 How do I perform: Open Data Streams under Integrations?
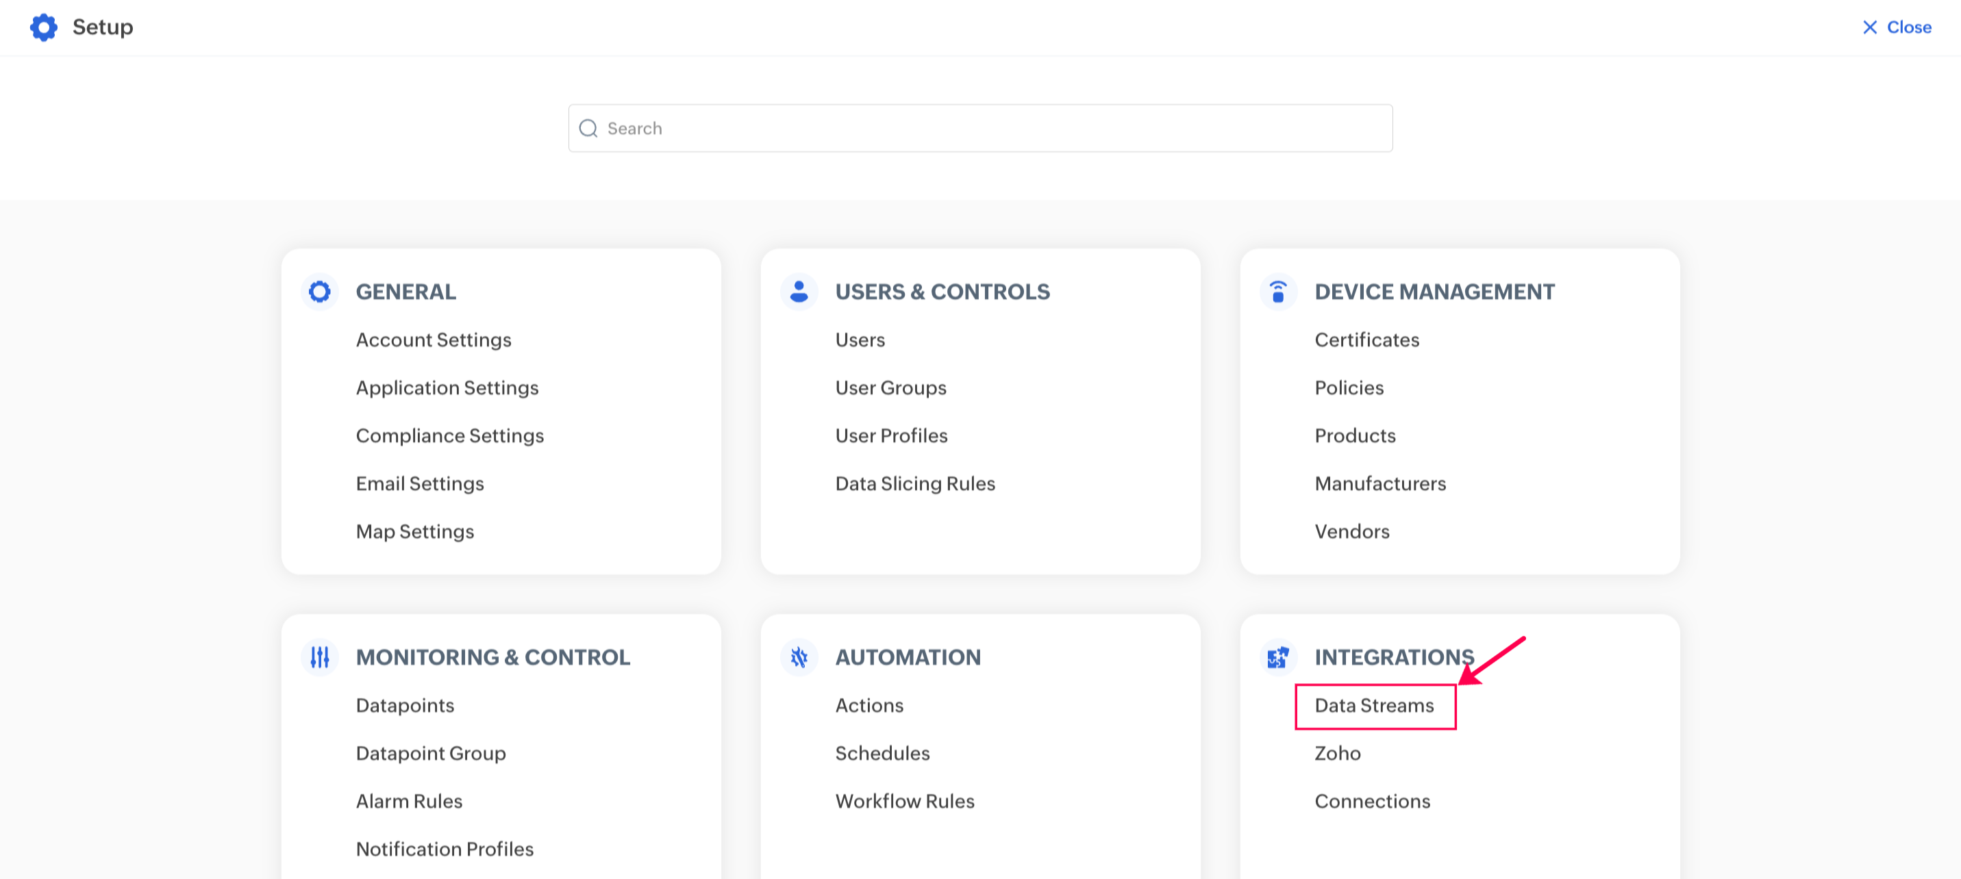click(x=1373, y=706)
